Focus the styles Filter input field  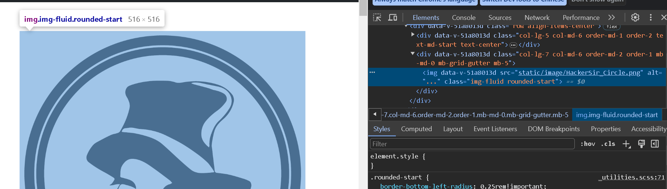[x=472, y=144]
